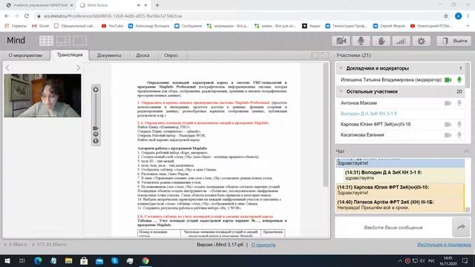This screenshot has height=267, width=475.
Task: Click Карпова Юлия's camera icon
Action: [x=448, y=125]
